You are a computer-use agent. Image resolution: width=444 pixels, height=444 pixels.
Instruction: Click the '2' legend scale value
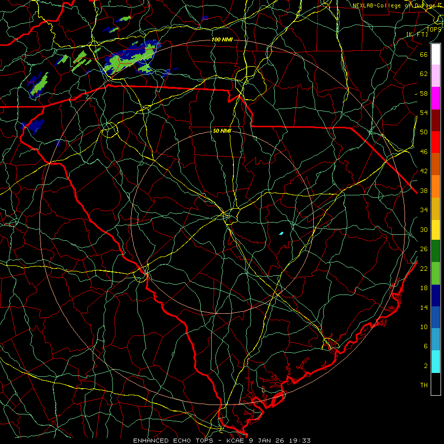pos(426,366)
